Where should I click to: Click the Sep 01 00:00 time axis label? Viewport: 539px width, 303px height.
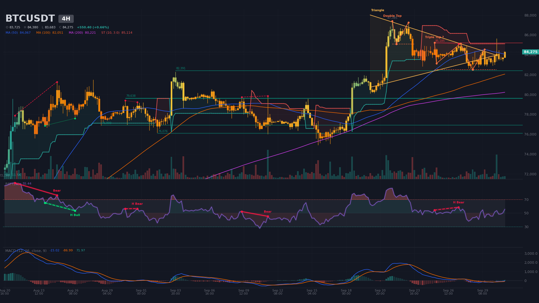141,292
